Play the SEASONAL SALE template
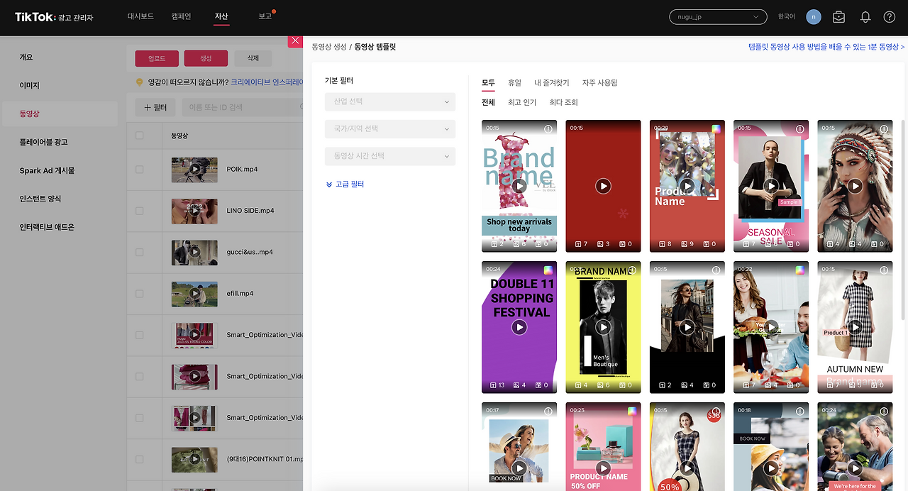The height and width of the screenshot is (491, 908). [771, 186]
